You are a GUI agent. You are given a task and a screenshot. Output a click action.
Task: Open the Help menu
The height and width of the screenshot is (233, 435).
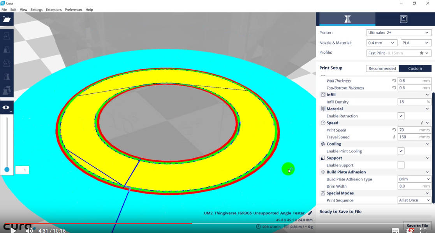tap(89, 10)
